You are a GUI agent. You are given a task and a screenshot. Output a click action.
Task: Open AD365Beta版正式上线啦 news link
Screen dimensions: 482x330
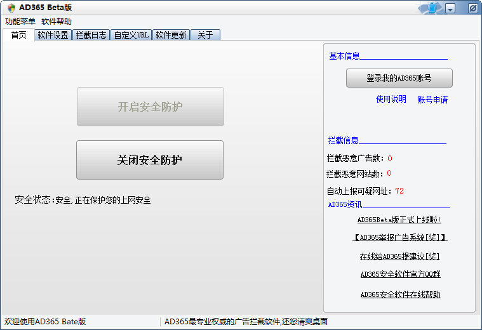(399, 220)
